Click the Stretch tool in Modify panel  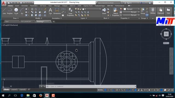tap(32, 15)
